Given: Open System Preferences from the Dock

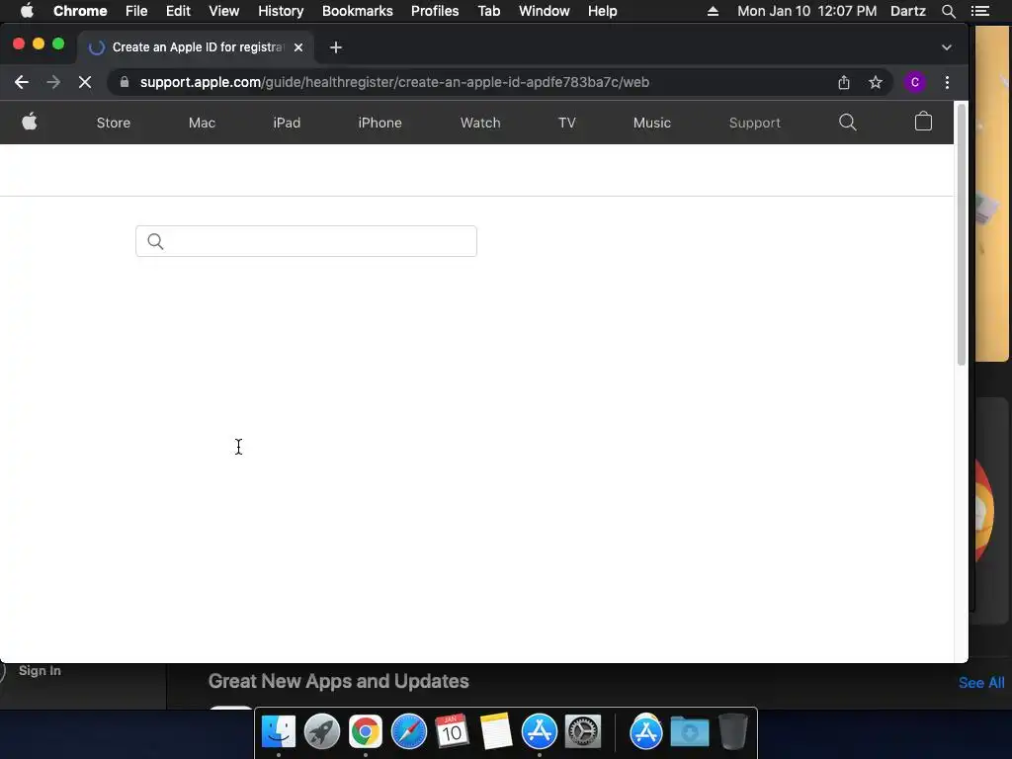Looking at the screenshot, I should click(583, 732).
